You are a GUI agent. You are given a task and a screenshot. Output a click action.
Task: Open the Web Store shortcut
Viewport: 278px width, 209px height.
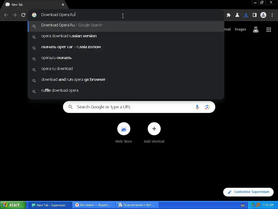tap(124, 133)
